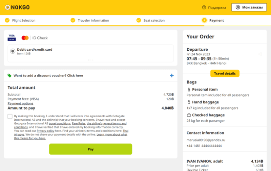Click the Visa card logo
Screen dimensions: 271x171
tap(12, 38)
